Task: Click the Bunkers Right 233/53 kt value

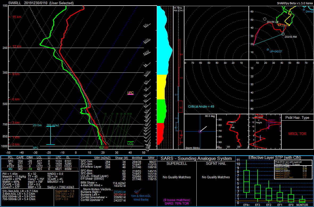Action: click(120, 192)
